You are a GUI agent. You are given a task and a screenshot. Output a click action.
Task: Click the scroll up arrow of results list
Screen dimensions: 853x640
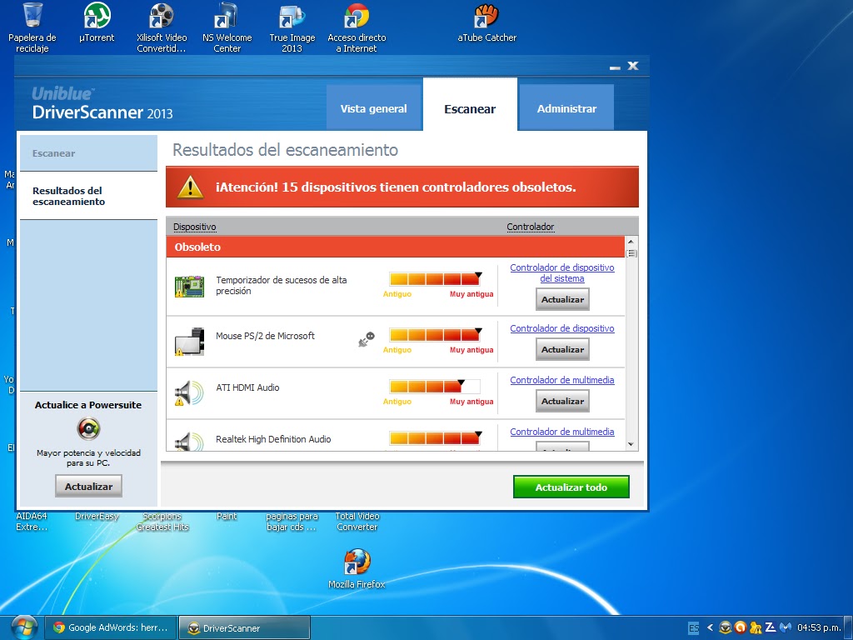point(631,242)
